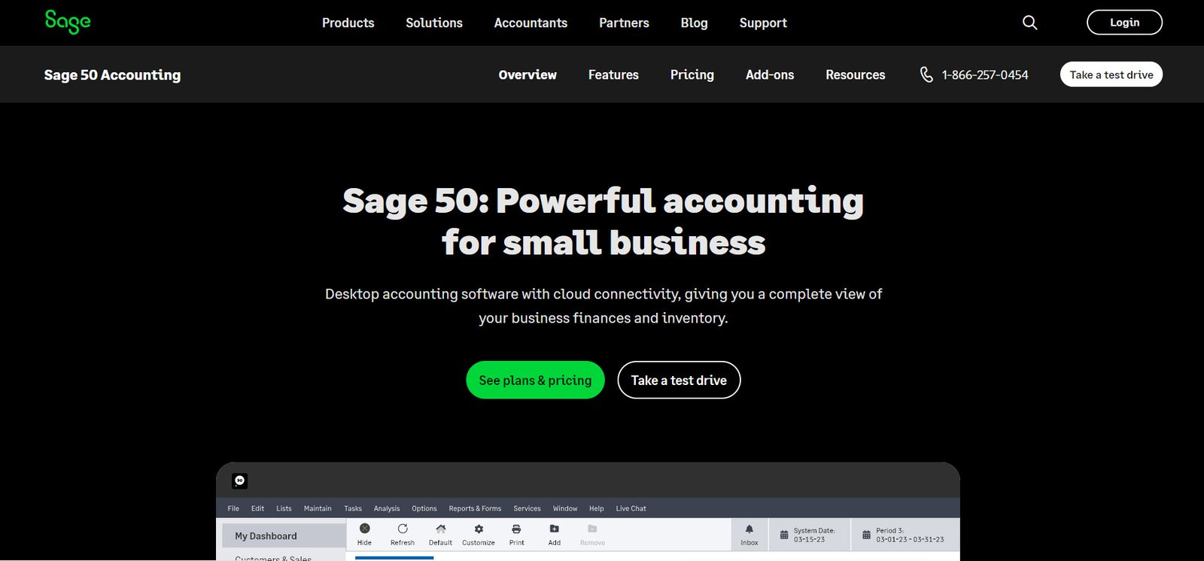
Task: Open the Live Chat menu item
Action: click(x=631, y=508)
